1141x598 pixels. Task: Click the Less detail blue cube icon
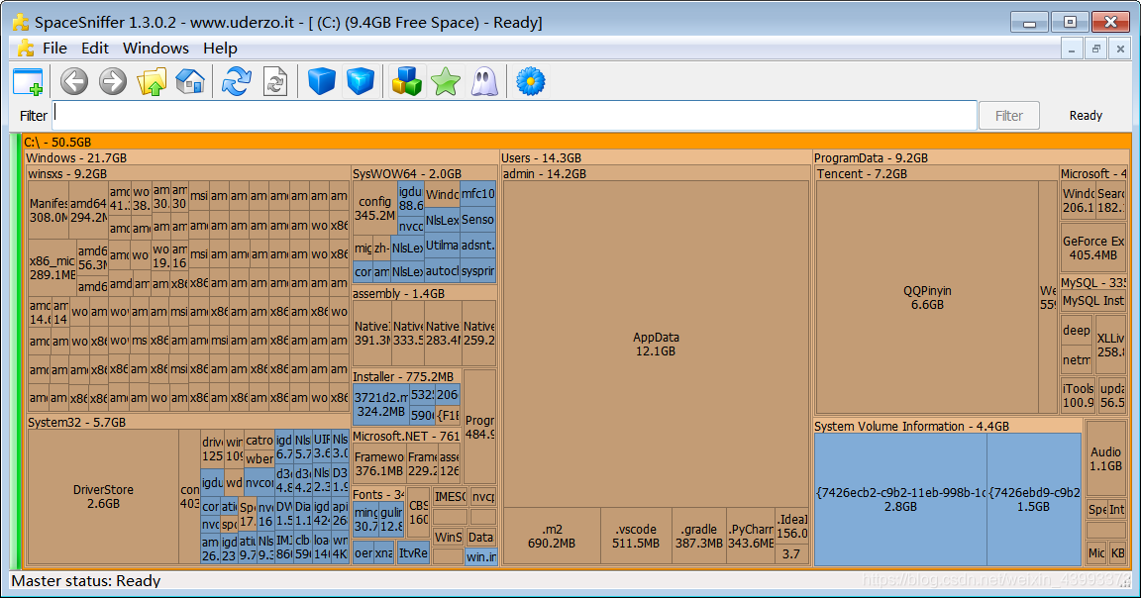coord(321,81)
